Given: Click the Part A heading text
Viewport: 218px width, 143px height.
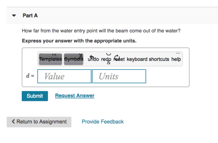Looking at the screenshot, I should (30, 16).
